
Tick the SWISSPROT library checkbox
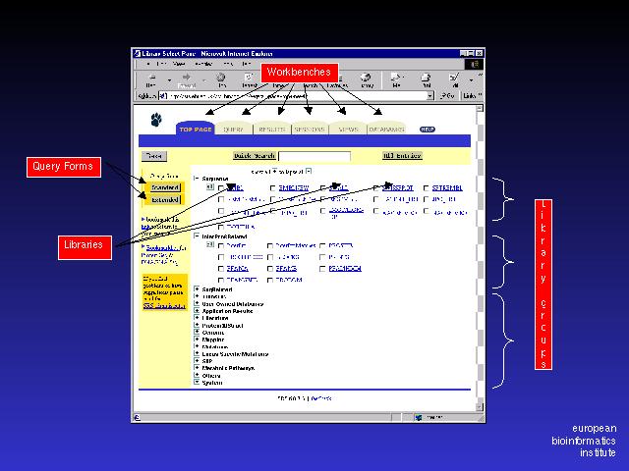[377, 186]
